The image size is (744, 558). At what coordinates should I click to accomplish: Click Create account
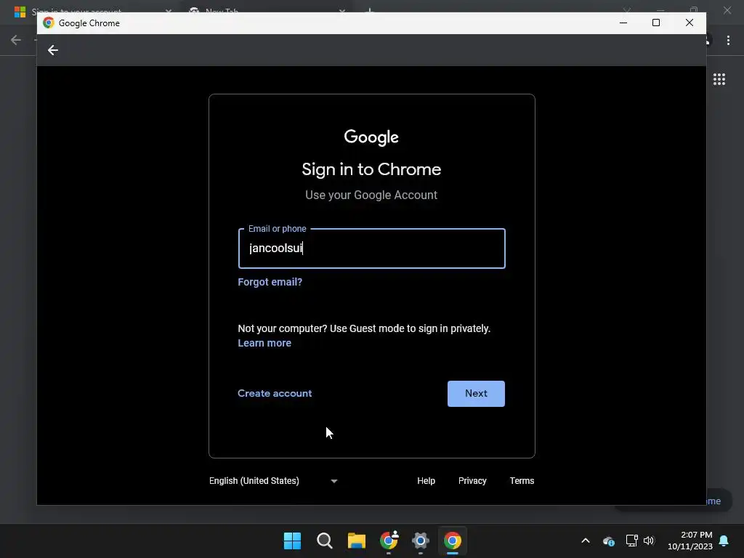coord(274,393)
